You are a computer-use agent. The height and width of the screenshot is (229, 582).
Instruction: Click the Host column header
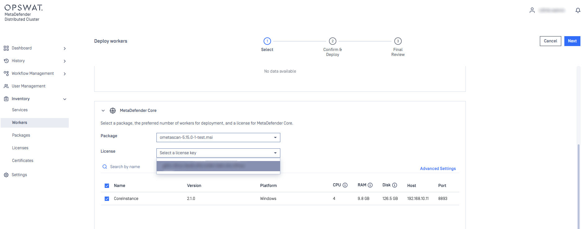(412, 186)
